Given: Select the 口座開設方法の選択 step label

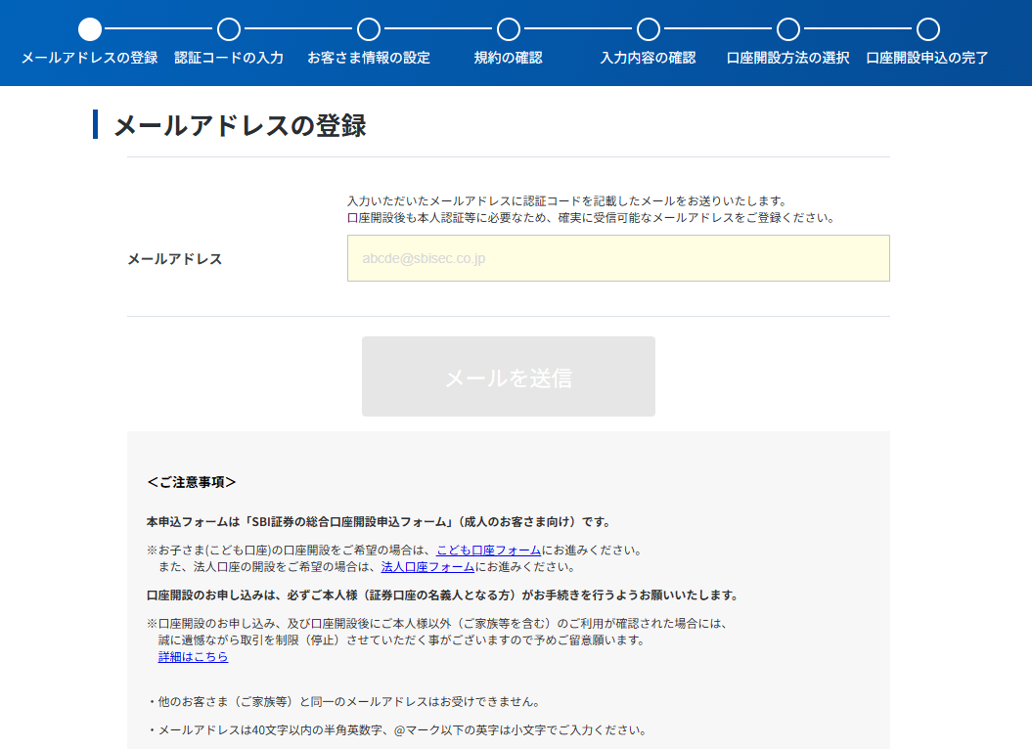Looking at the screenshot, I should click(x=788, y=58).
